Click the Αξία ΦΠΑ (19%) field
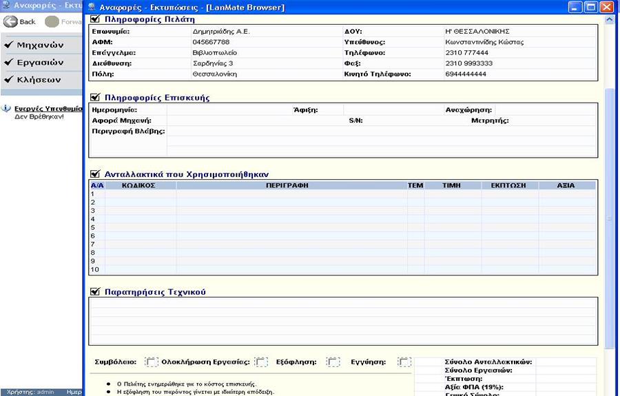Screen dimensions: 620x396 point(566,387)
